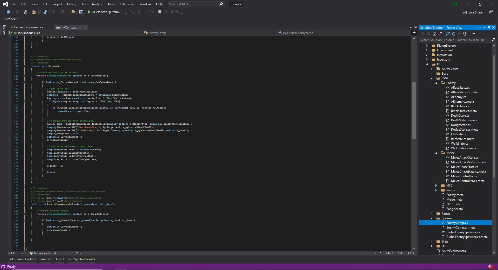Expand the Inventory folder
This screenshot has height=270, width=498.
pyautogui.click(x=427, y=60)
